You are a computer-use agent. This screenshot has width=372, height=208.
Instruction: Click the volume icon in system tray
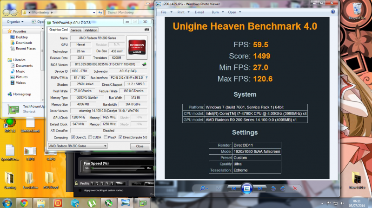(x=342, y=203)
